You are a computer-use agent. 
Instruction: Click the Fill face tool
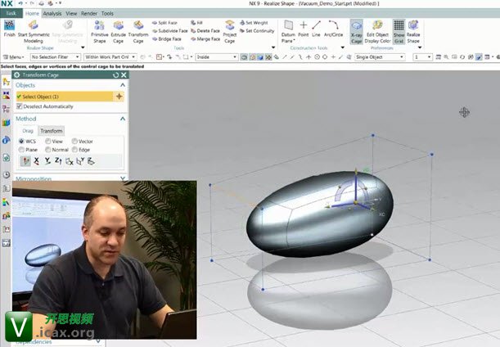[196, 23]
